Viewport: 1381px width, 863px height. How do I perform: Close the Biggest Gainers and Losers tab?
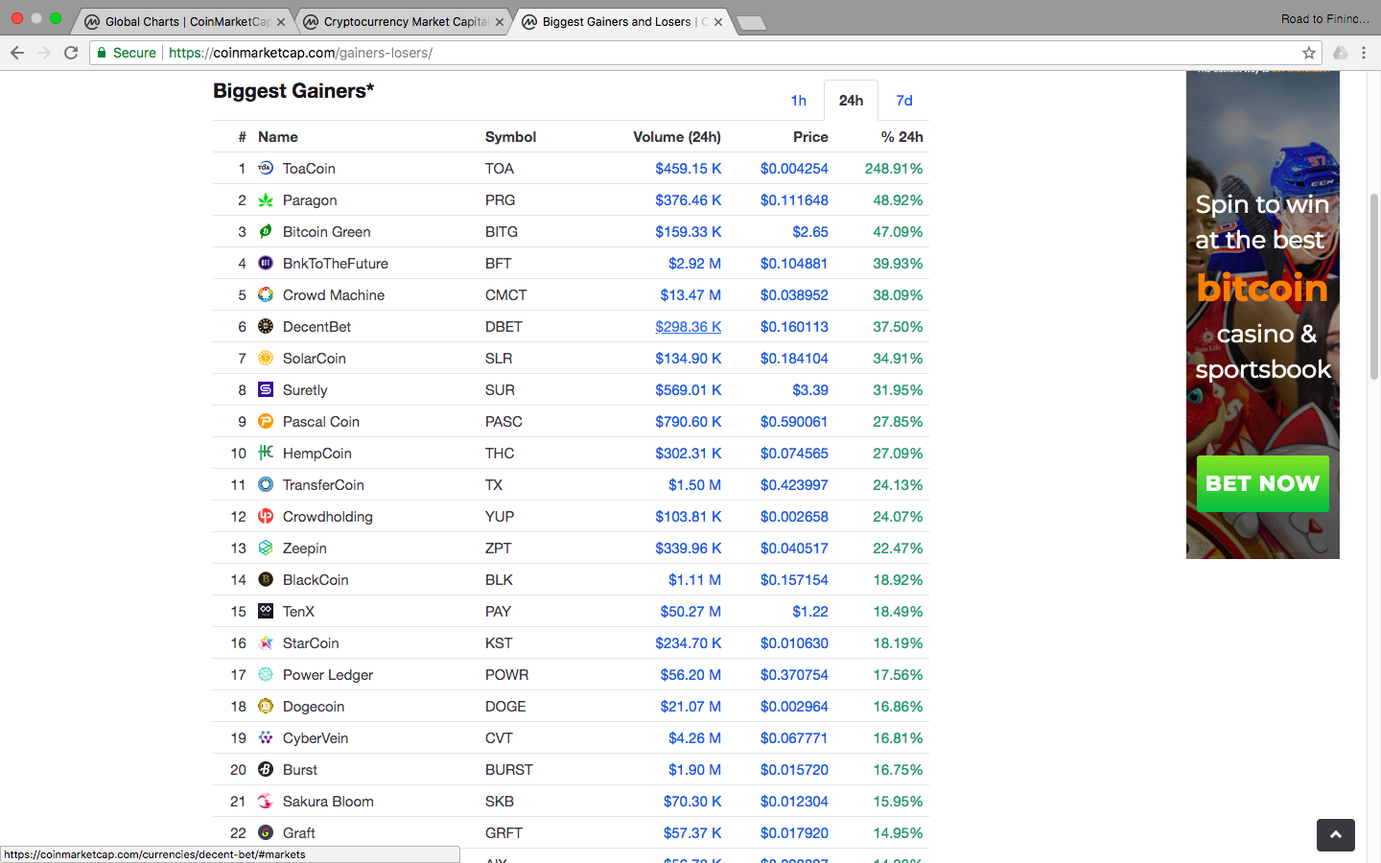tap(718, 22)
